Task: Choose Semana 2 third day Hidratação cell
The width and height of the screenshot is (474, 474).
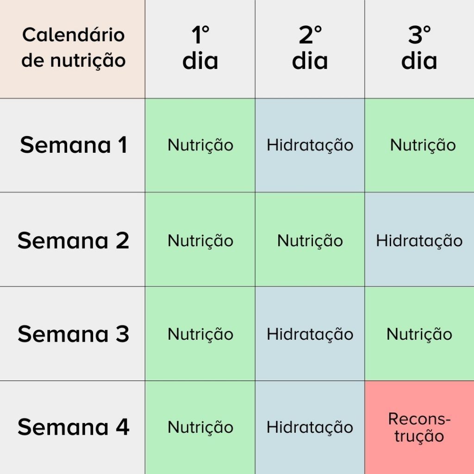Action: (419, 239)
